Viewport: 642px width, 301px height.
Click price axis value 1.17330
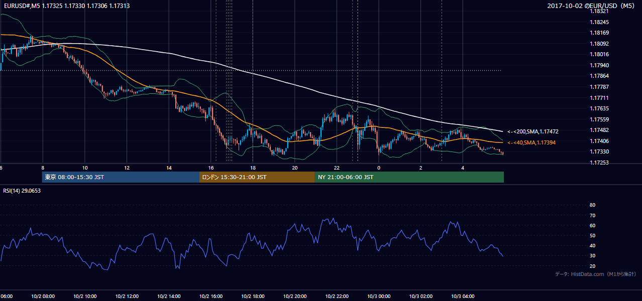[x=600, y=152]
